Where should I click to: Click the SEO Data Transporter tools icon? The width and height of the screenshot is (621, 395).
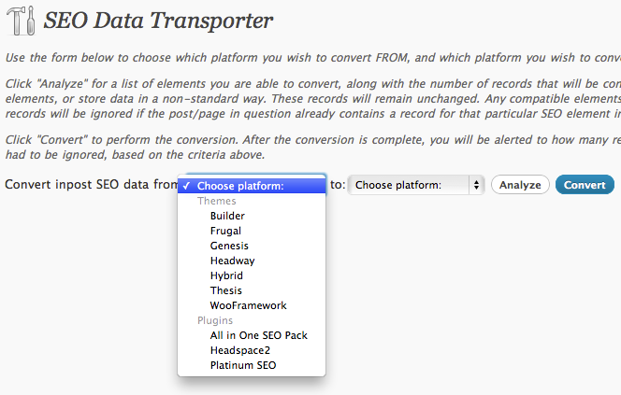tap(20, 19)
